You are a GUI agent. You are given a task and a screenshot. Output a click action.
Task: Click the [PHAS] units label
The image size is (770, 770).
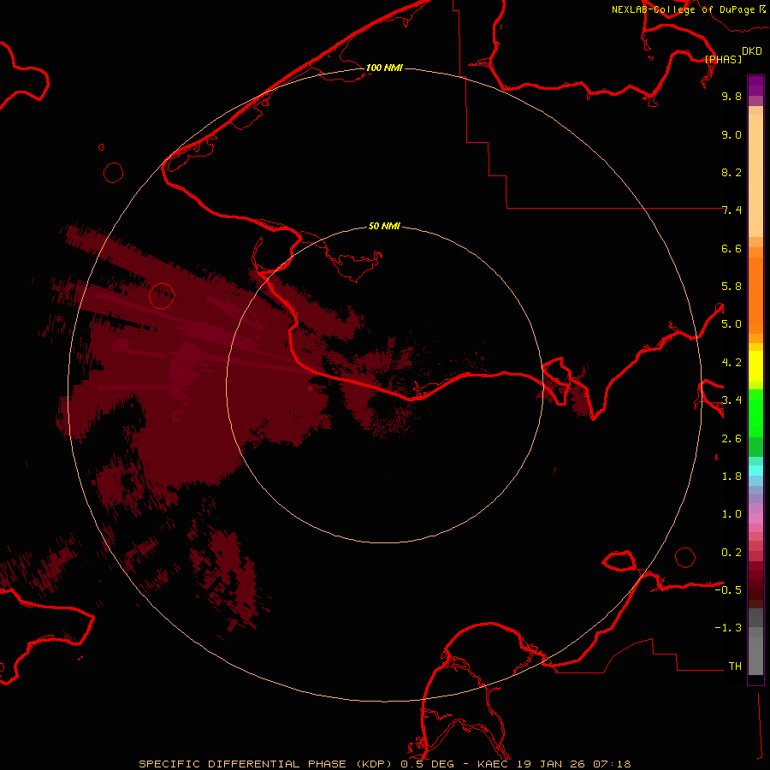723,59
